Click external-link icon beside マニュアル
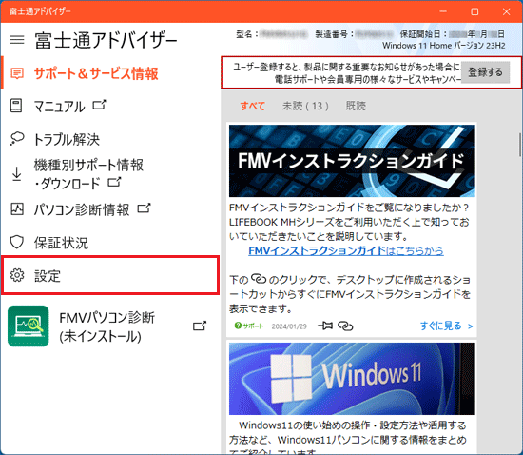 [x=99, y=105]
